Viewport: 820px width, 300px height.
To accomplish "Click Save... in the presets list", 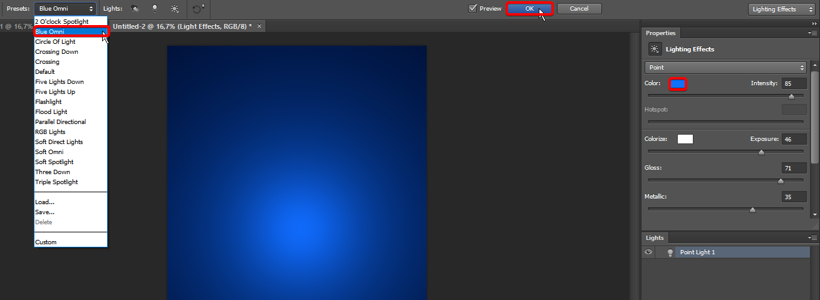I will coord(71,212).
